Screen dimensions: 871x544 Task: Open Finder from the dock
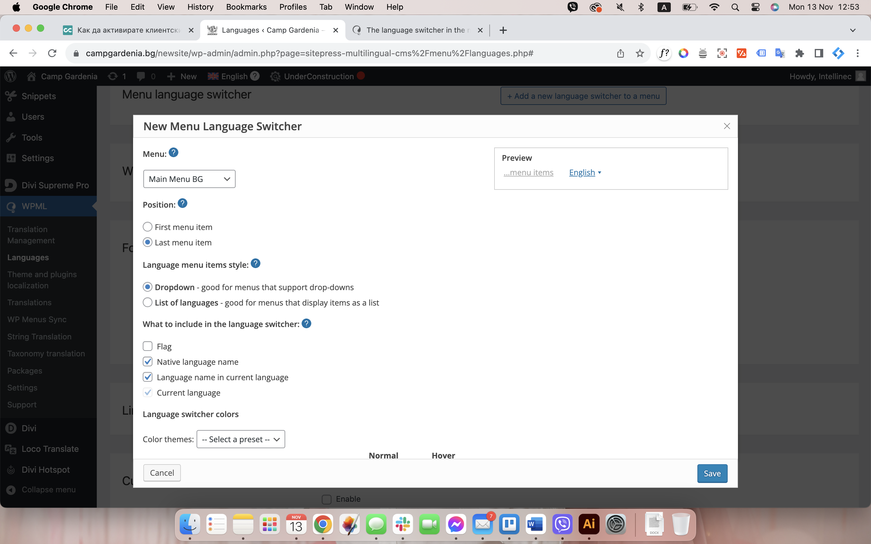(190, 525)
